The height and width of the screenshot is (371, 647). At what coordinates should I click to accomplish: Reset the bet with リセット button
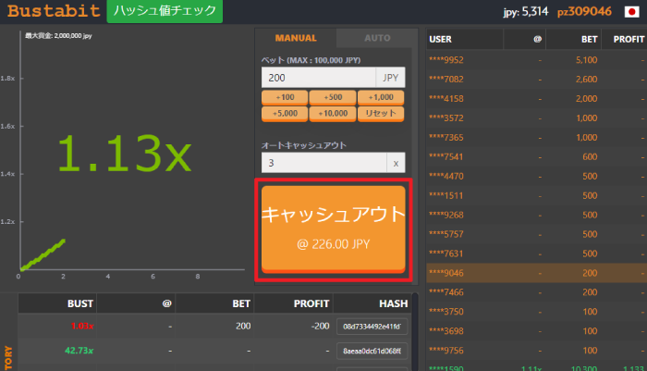tap(381, 114)
